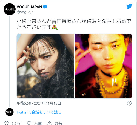Click the 2021年11月15日 date
This screenshot has width=137, height=125.
tap(47, 103)
